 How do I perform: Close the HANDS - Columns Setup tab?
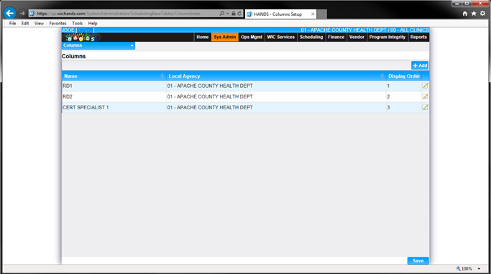pos(313,14)
